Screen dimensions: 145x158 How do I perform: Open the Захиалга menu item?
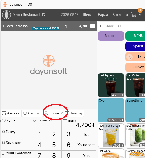120,15
